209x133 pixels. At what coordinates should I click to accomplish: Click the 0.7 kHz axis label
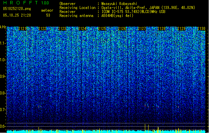point(3,110)
